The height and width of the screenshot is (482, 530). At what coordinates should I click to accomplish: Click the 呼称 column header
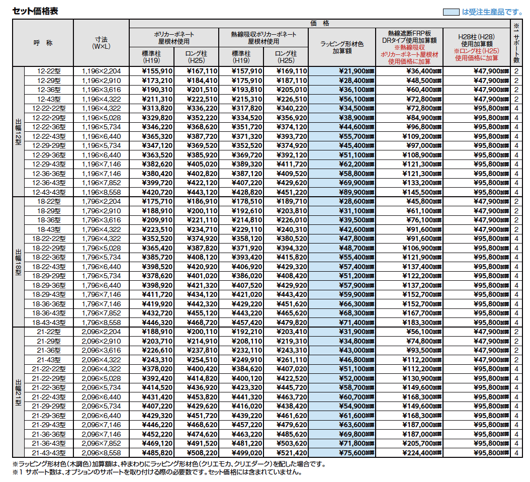[43, 43]
